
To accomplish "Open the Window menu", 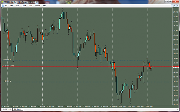I will point(37,6).
